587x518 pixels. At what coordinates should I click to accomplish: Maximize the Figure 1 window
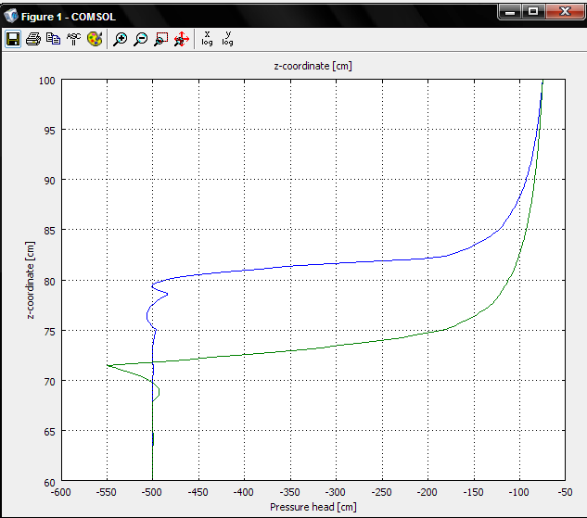(x=533, y=12)
